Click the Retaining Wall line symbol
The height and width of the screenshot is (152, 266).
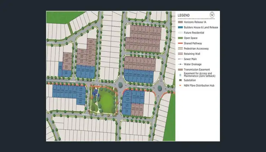pos(181,54)
